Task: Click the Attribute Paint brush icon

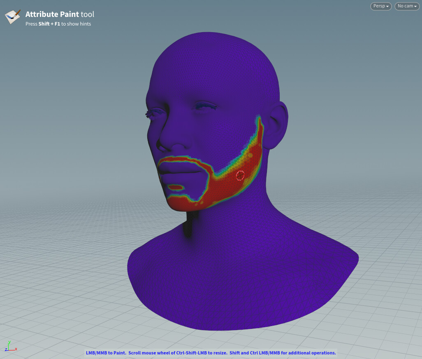Action: [x=12, y=16]
